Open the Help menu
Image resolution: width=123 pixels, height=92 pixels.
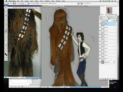click(64, 1)
